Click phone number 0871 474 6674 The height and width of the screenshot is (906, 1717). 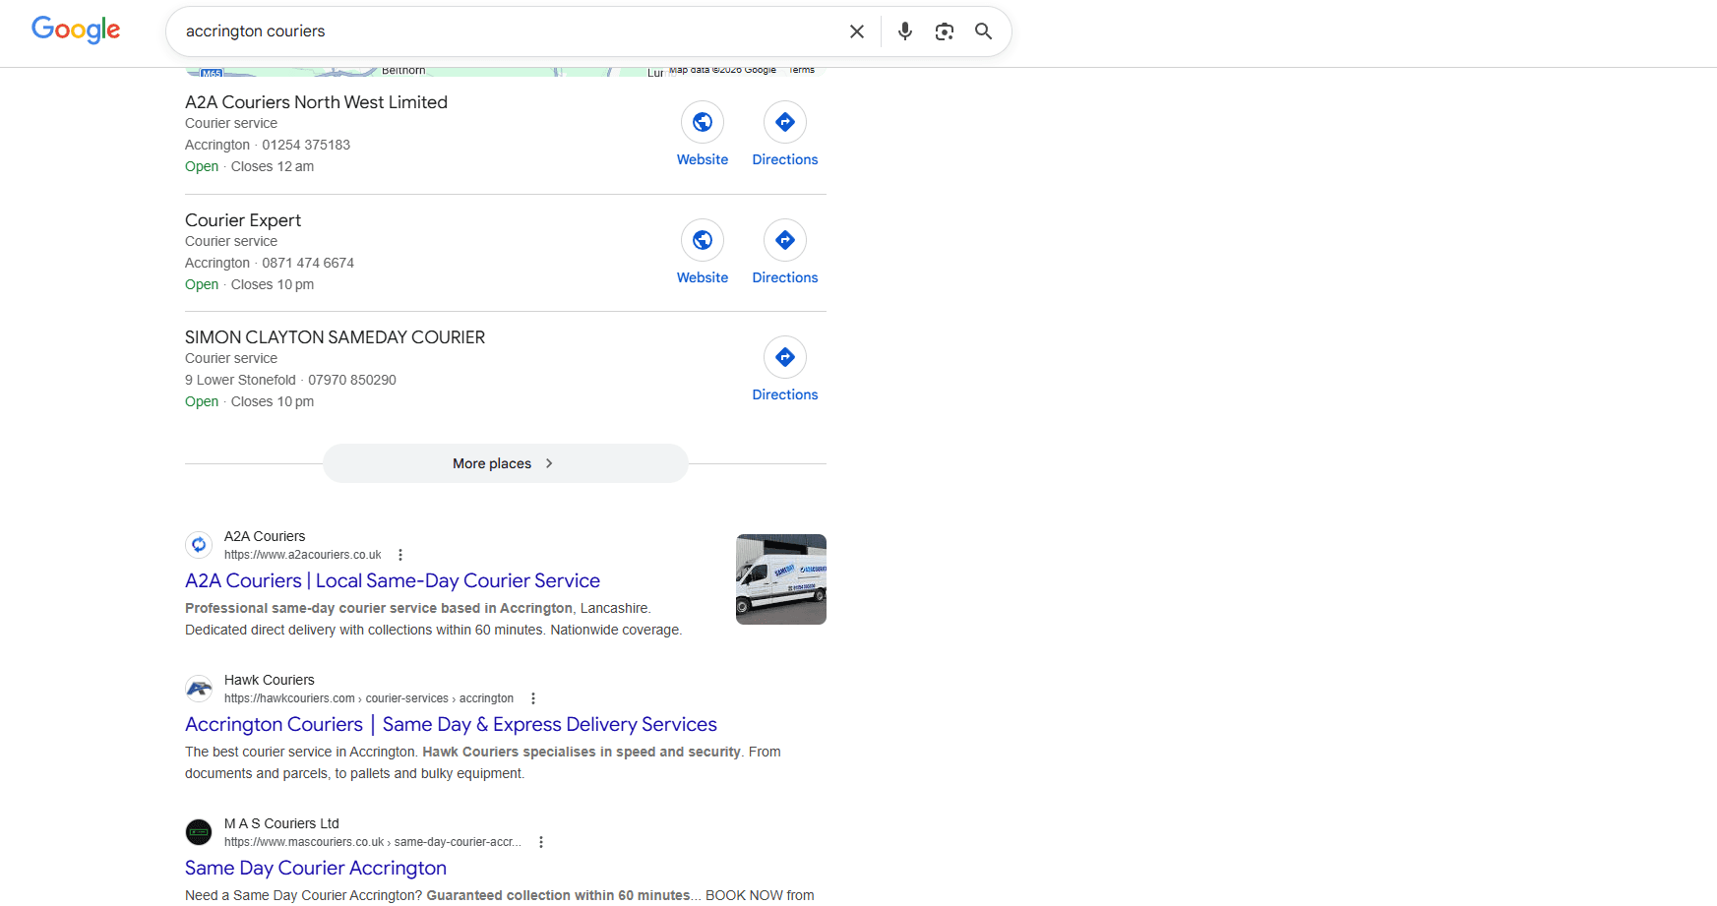pos(308,263)
